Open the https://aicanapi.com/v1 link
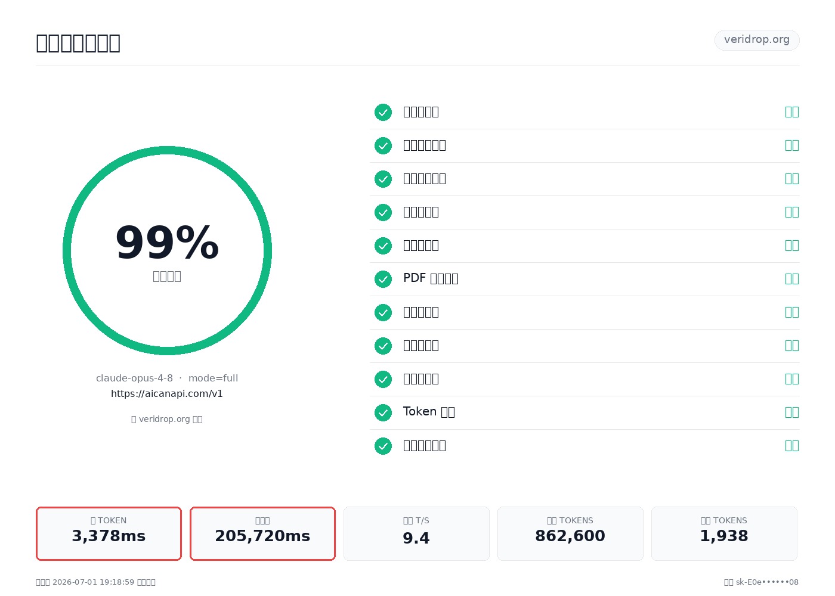Viewport: 835px width, 596px height. (167, 393)
